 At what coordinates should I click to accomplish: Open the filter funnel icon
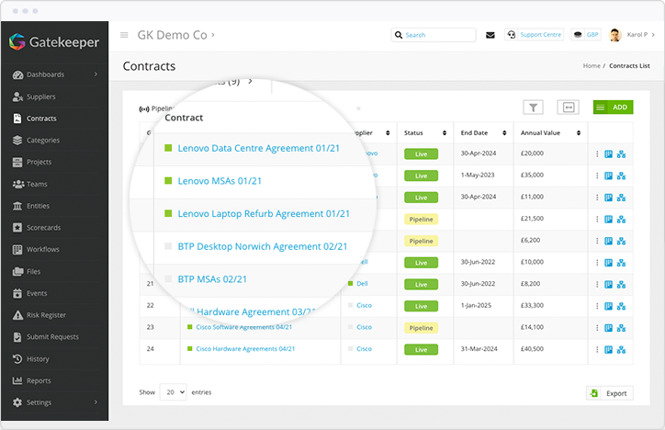point(533,107)
